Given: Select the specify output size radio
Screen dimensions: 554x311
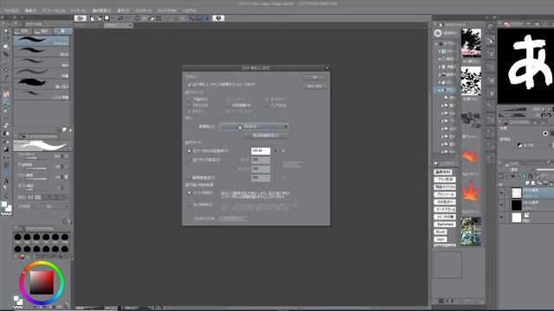Looking at the screenshot, I should click(190, 160).
